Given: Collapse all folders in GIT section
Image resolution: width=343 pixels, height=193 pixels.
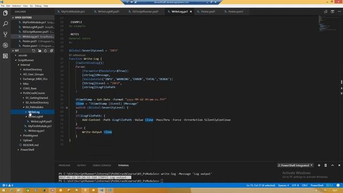Looking at the screenshot, I should click(x=51, y=51).
